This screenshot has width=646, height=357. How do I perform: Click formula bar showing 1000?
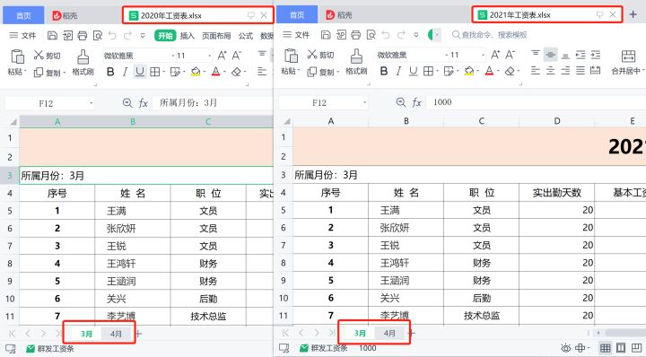536,102
